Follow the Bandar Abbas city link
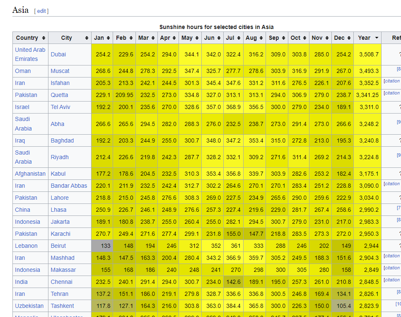This screenshot has height=317, width=401. click(x=69, y=186)
